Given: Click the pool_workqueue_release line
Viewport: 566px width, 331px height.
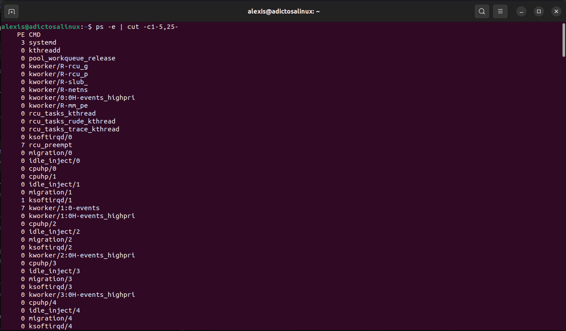Looking at the screenshot, I should point(68,58).
